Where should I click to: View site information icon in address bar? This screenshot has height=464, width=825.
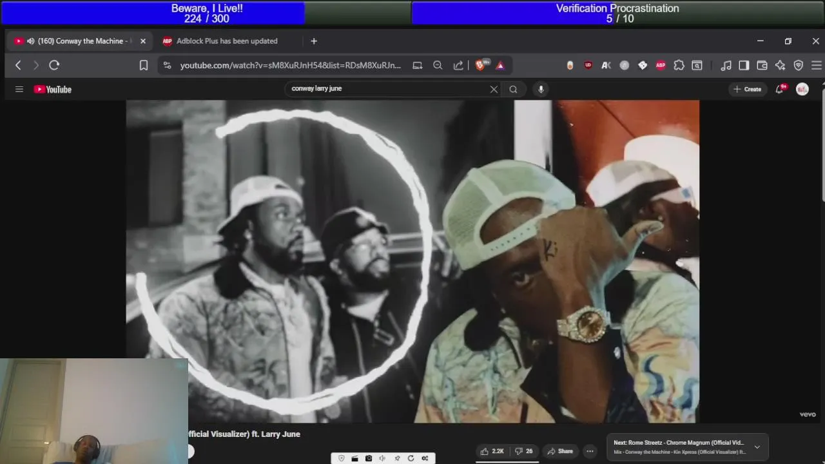[168, 65]
